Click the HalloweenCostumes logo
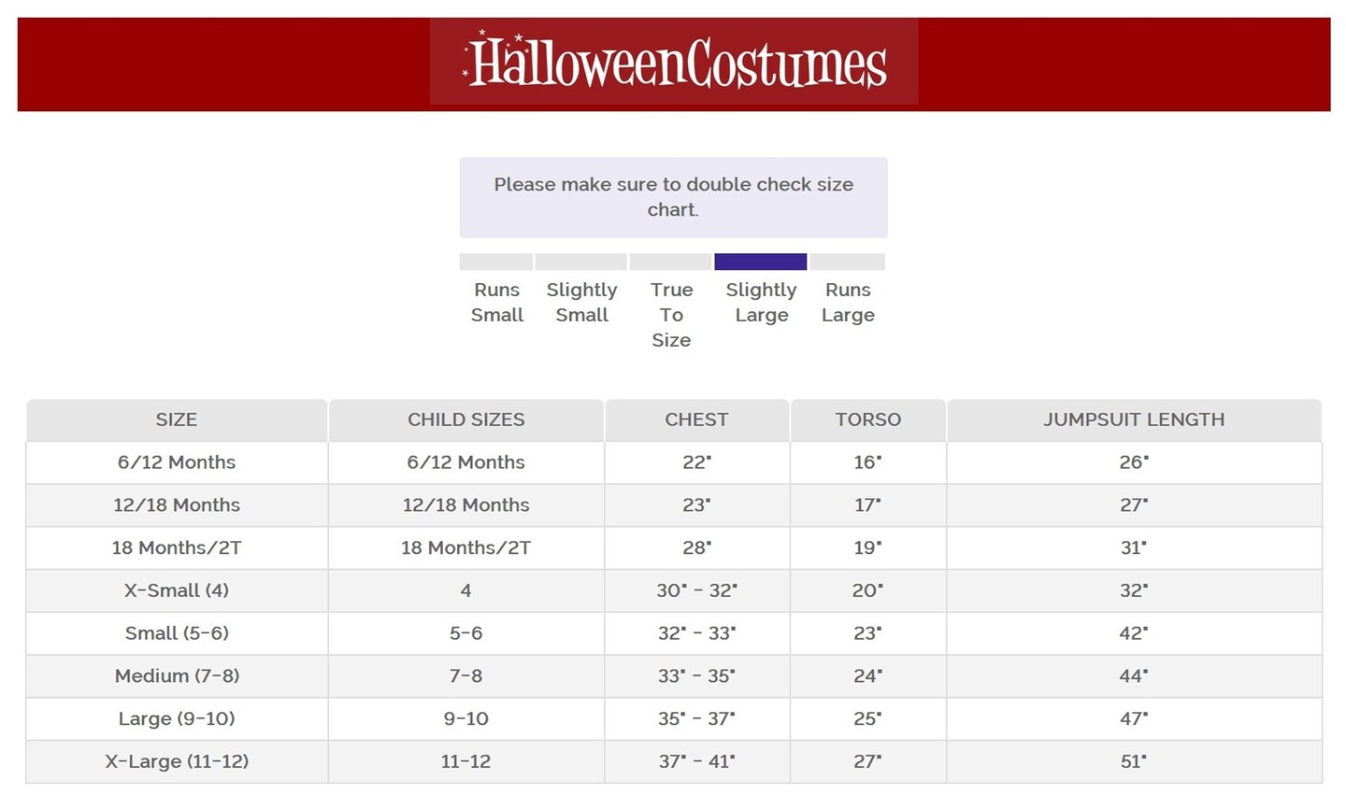Screen dimensions: 1346x809 674,63
